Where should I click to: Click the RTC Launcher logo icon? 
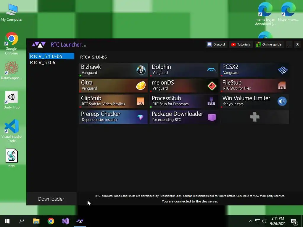pyautogui.click(x=39, y=45)
